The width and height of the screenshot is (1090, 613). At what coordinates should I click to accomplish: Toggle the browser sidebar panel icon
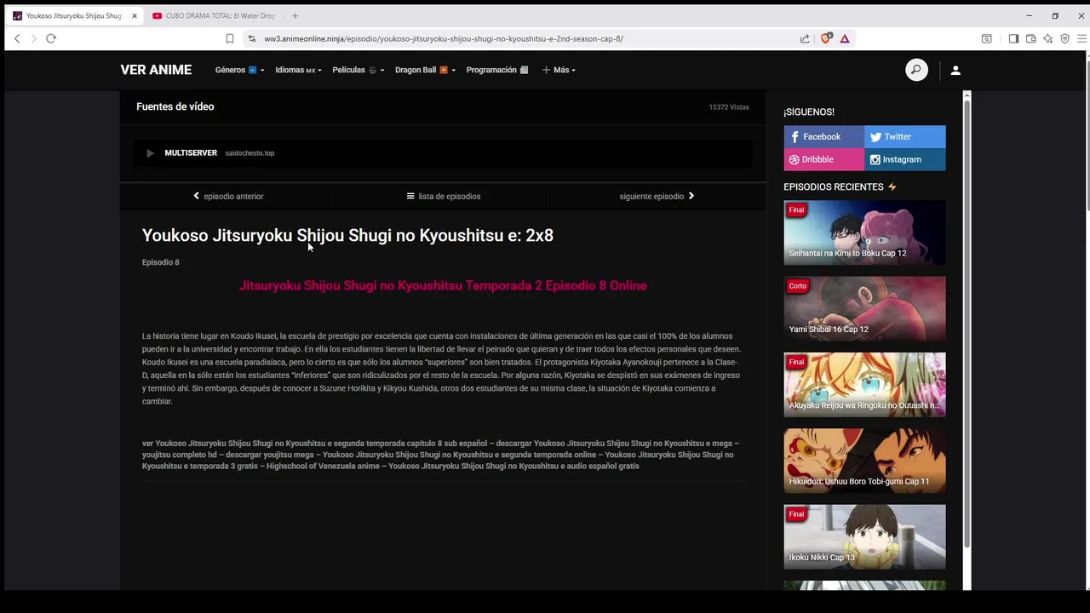click(1013, 38)
